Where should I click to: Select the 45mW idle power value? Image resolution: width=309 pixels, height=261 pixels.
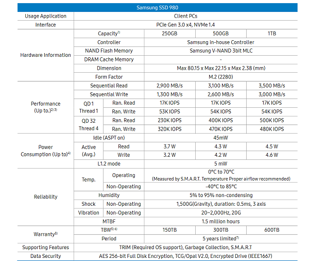[x=221, y=138]
